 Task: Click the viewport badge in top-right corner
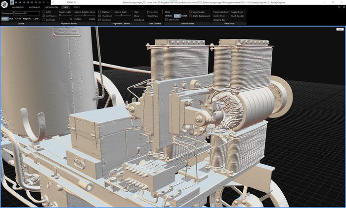click(340, 29)
